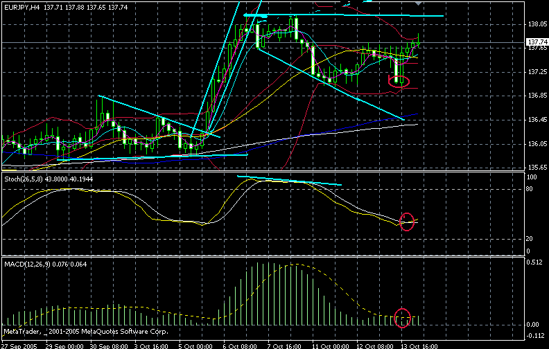The height and width of the screenshot is (349, 549).
Task: Click the EURJPY,H4 symbol title text
Action: (21, 8)
